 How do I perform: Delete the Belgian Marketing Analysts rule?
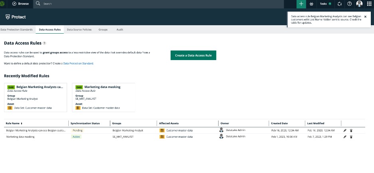pyautogui.click(x=351, y=130)
